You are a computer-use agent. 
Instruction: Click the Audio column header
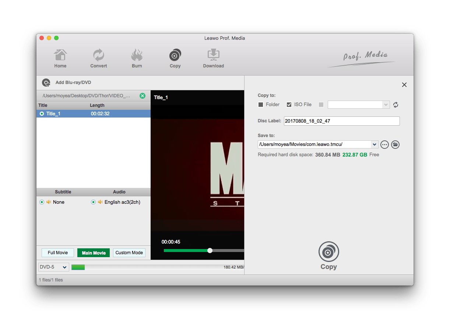click(x=119, y=192)
